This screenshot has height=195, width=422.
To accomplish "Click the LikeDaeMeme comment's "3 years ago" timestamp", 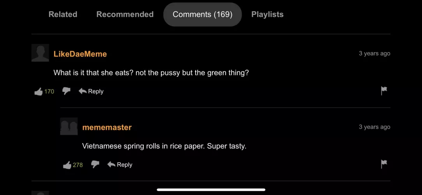I will [374, 53].
